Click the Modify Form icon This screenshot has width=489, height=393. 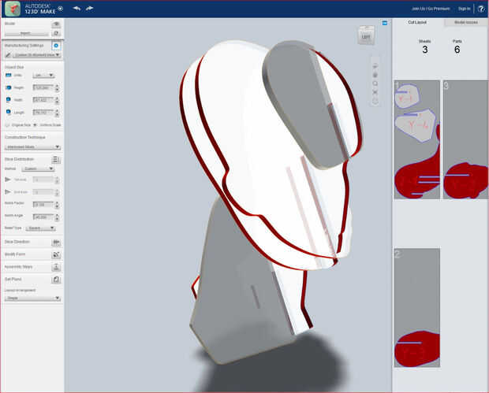[56, 254]
